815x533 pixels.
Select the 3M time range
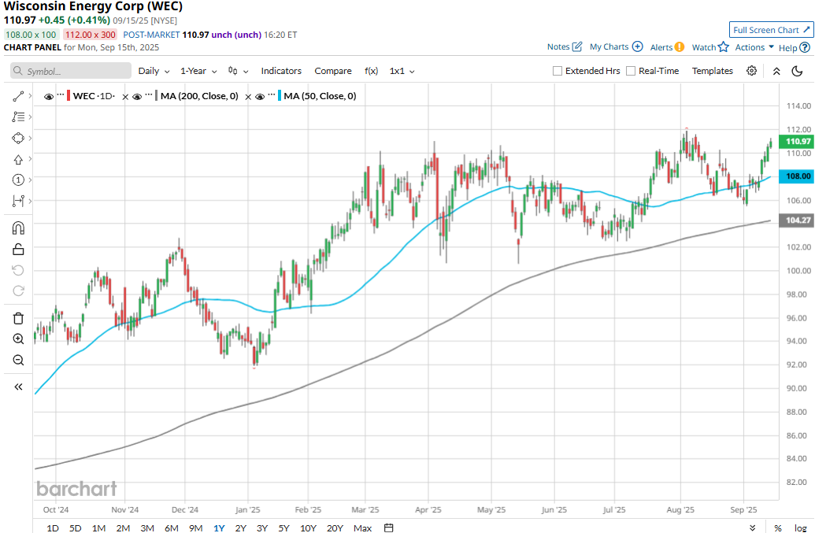coord(147,527)
